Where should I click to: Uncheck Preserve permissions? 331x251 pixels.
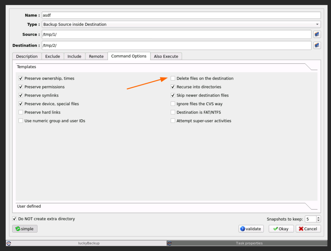(x=21, y=87)
